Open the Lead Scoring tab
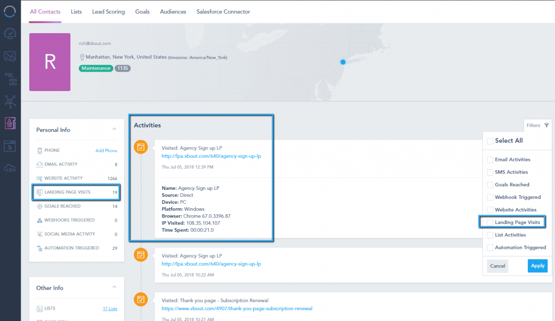 [x=108, y=12]
